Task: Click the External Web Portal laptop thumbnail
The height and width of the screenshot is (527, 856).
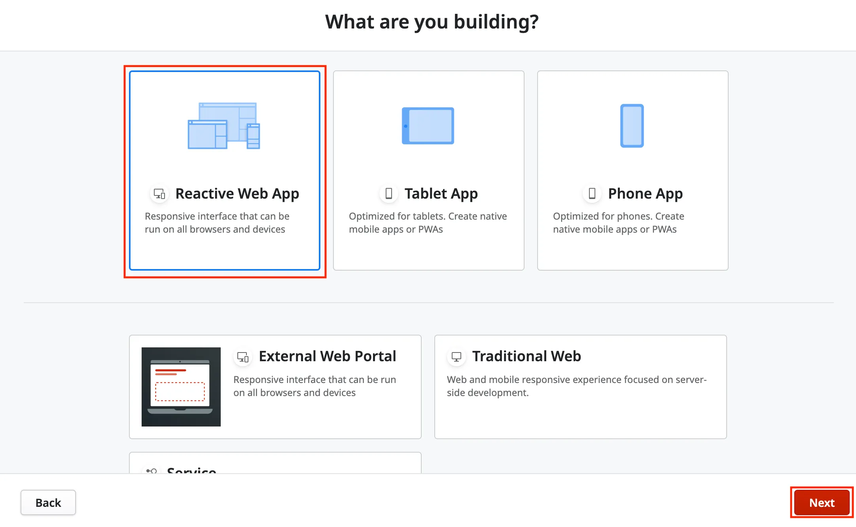Action: 181,387
